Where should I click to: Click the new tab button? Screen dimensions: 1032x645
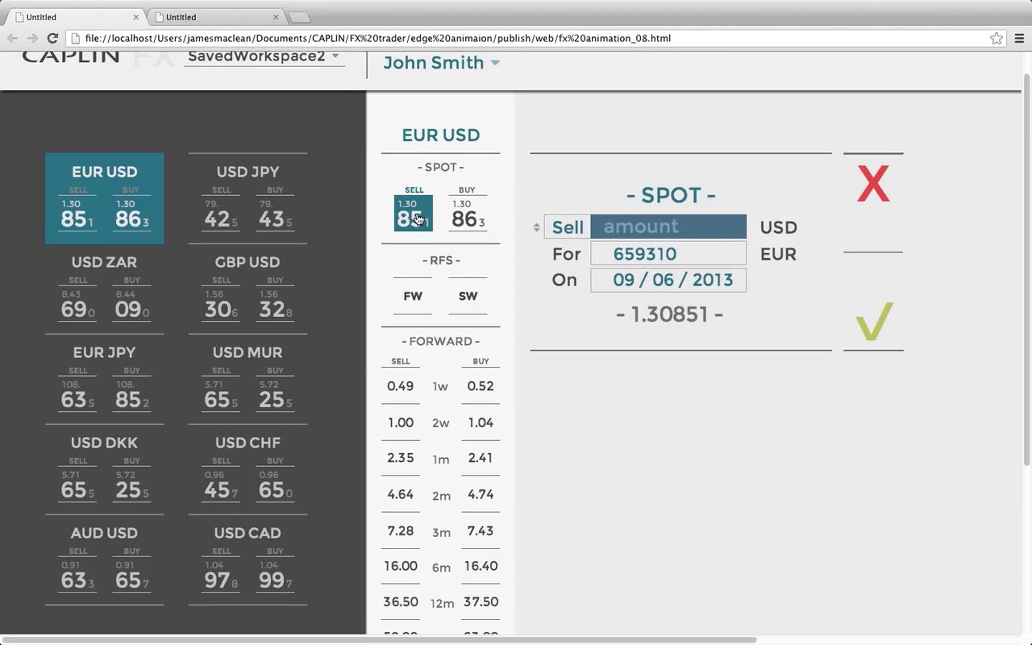coord(299,17)
